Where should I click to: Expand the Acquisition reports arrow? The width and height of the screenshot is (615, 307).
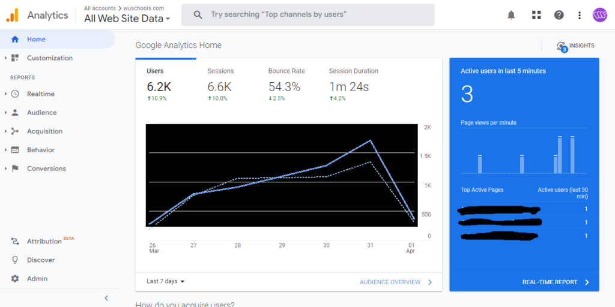5,131
